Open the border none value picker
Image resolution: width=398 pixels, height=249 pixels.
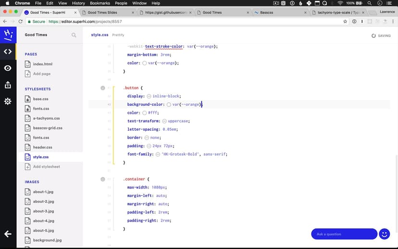click(147, 137)
